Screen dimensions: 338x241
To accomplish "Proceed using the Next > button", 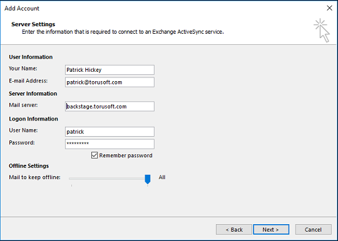I will tap(271, 230).
